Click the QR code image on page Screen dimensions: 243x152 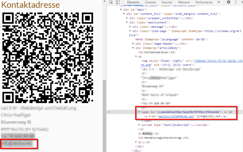pos(48,58)
